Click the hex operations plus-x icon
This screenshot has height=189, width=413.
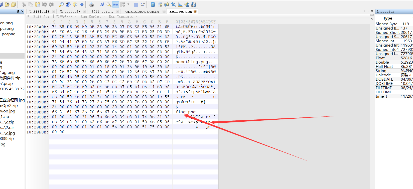click(x=173, y=5)
